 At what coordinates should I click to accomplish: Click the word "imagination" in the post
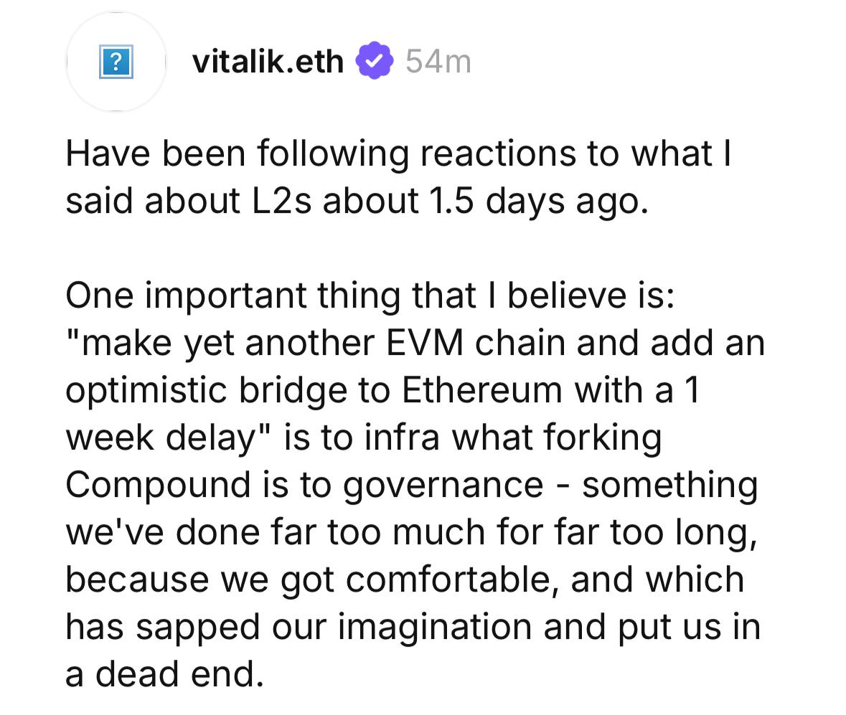click(x=435, y=626)
